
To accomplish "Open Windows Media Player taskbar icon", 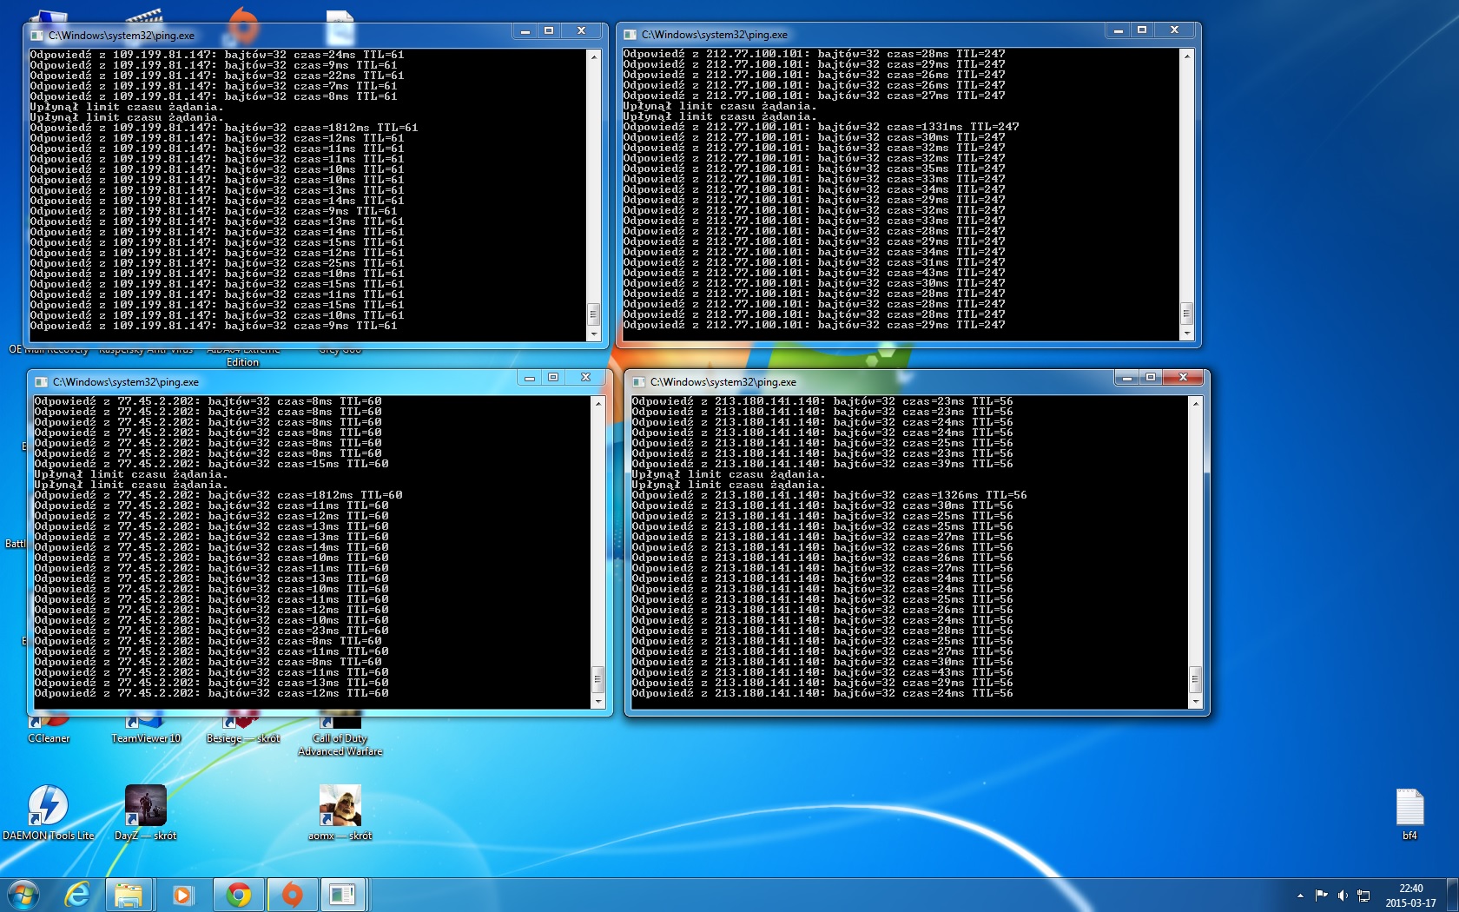I will pyautogui.click(x=183, y=895).
